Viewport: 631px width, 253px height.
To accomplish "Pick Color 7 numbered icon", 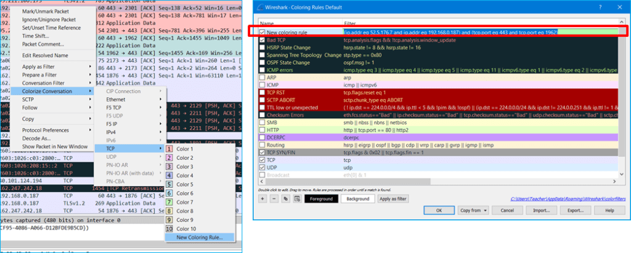I will [x=170, y=203].
